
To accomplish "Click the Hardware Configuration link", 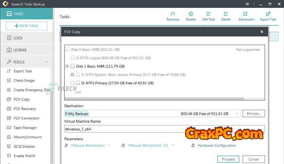I will click(217, 145).
